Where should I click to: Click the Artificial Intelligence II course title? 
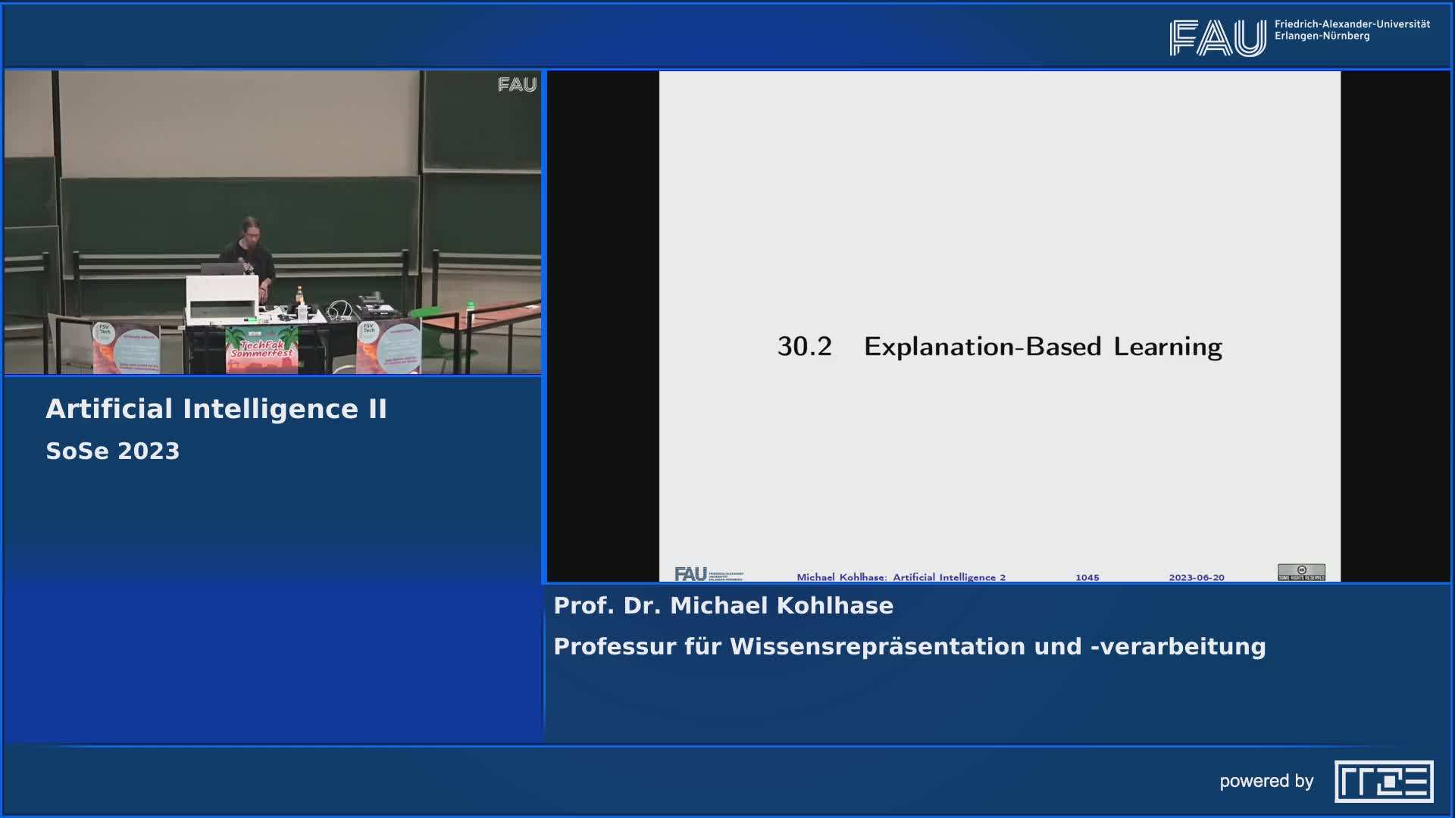click(216, 409)
